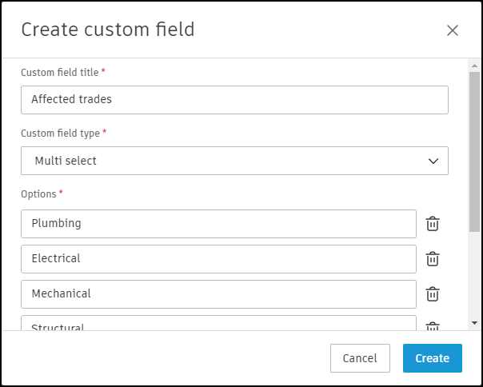Cancel the custom field creation
Image resolution: width=483 pixels, height=387 pixels.
[x=359, y=358]
